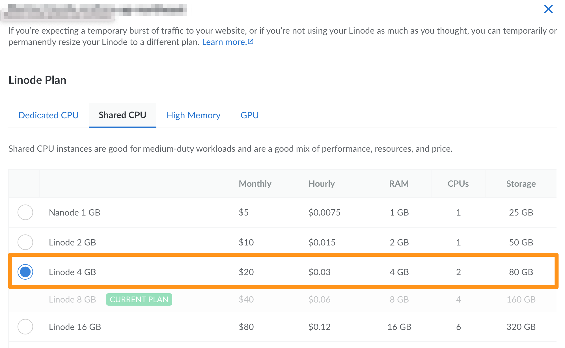Click the Storage column header
Screen dimensions: 565x348
[521, 184]
